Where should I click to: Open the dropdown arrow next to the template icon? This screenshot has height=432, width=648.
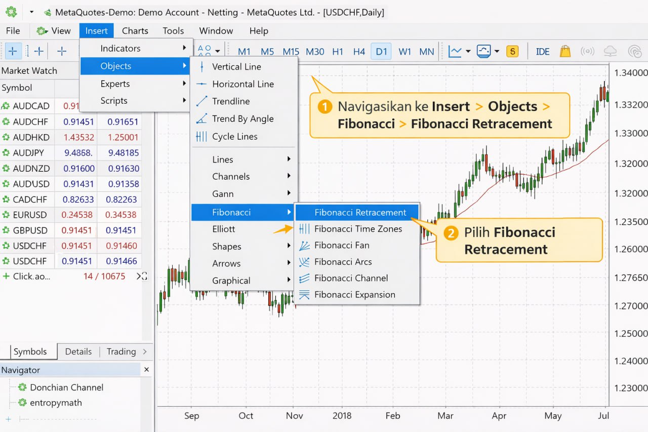[x=497, y=51]
